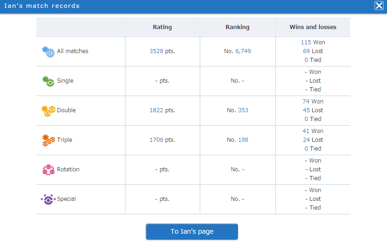The image size is (387, 248).
Task: Click the Rating column header
Action: point(162,27)
